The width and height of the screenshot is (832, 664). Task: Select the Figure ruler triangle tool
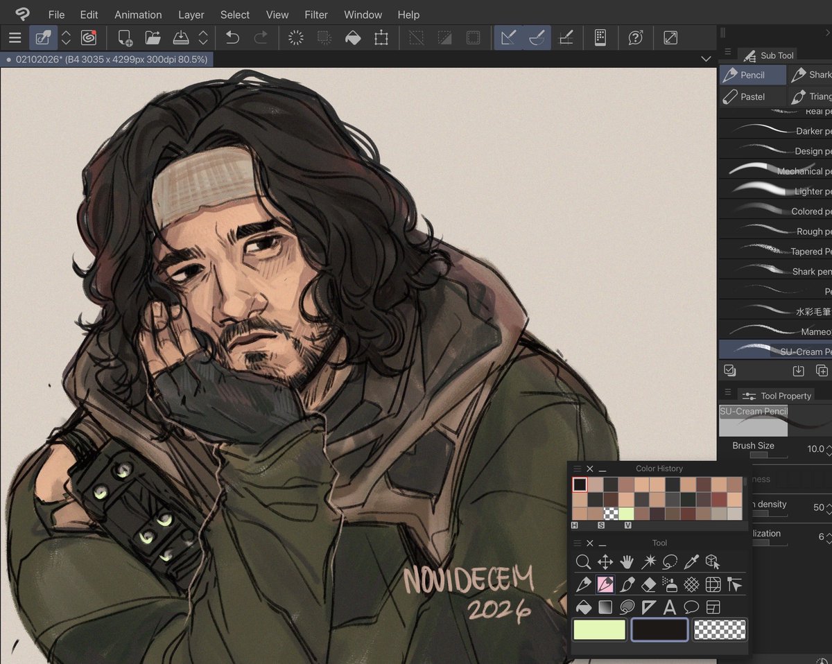pyautogui.click(x=648, y=607)
